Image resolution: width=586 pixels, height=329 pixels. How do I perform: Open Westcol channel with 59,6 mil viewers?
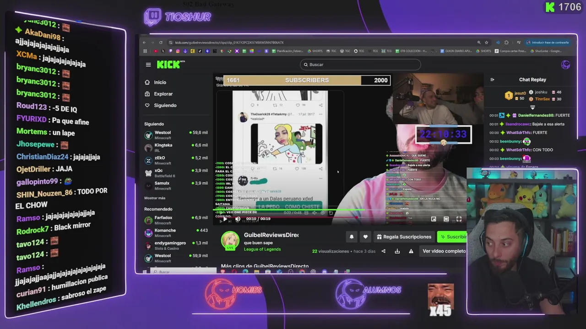176,135
